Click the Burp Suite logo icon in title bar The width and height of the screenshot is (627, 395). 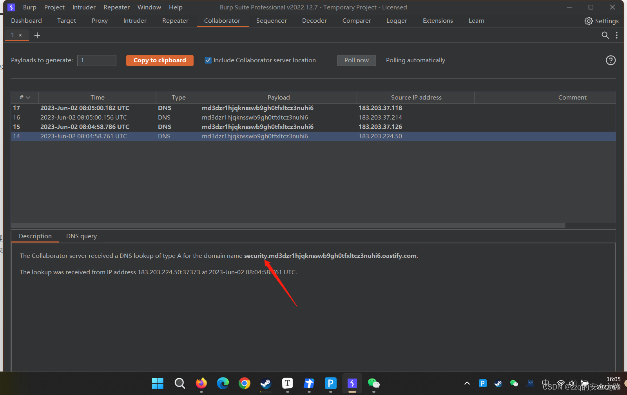click(x=11, y=7)
